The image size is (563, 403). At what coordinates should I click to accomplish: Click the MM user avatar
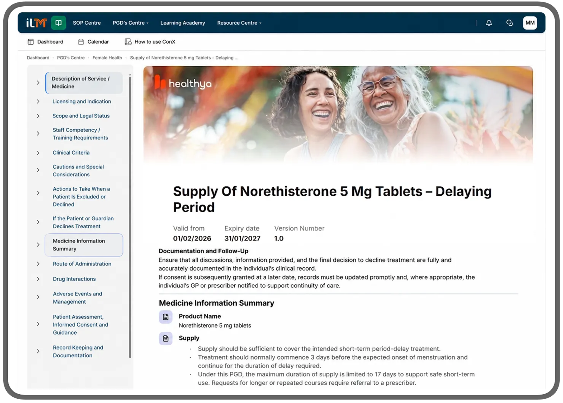530,23
